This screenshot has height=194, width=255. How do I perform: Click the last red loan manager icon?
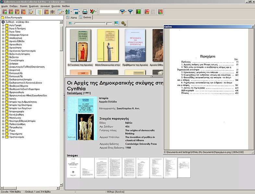tap(161, 12)
